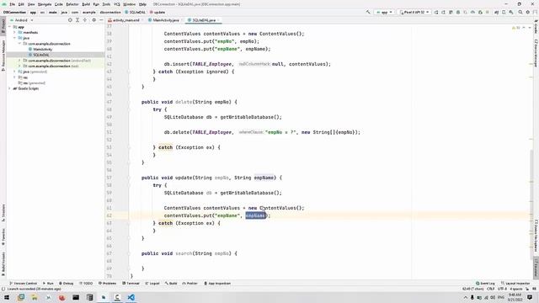Viewport: 539px width, 303px height.
Task: Select MainActivity in project tree
Action: pos(42,49)
